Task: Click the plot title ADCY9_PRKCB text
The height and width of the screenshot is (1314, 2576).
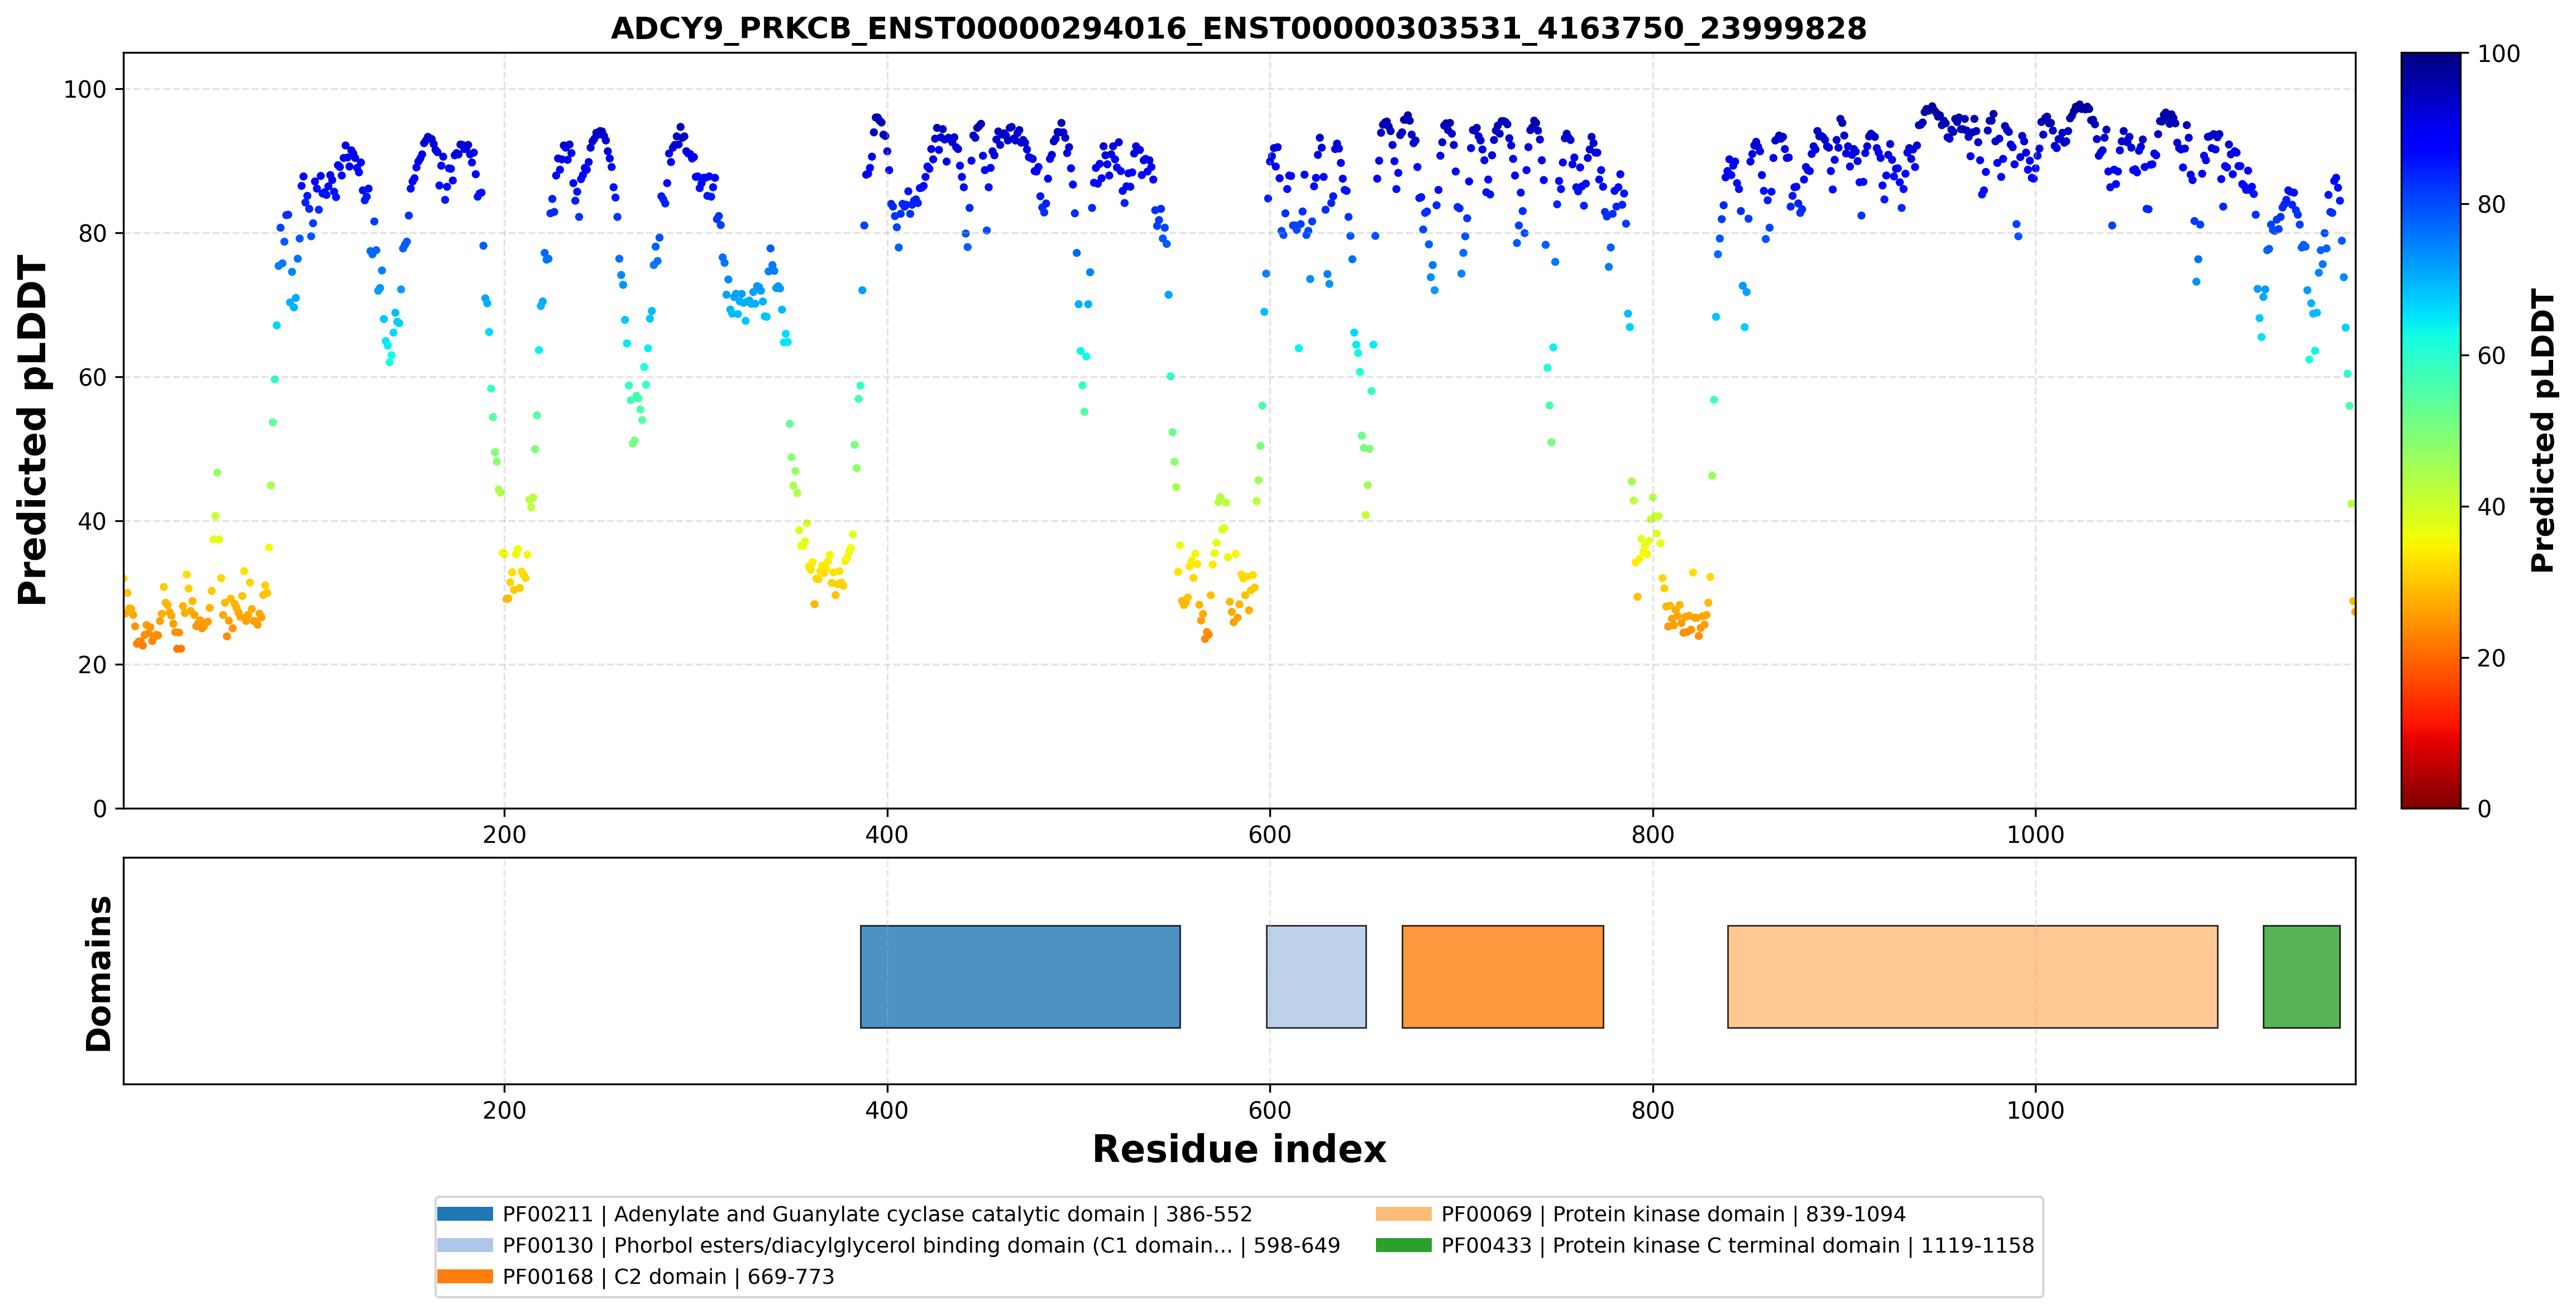Action: tap(1239, 28)
